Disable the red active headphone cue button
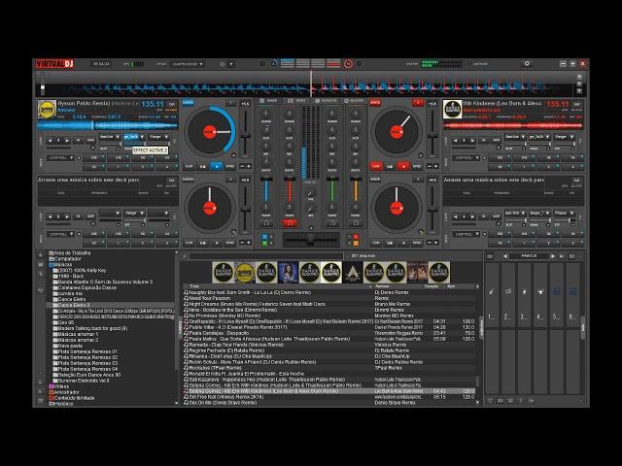This screenshot has height=466, width=622. click(x=290, y=223)
